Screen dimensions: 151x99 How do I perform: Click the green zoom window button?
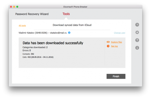(x=17, y=7)
